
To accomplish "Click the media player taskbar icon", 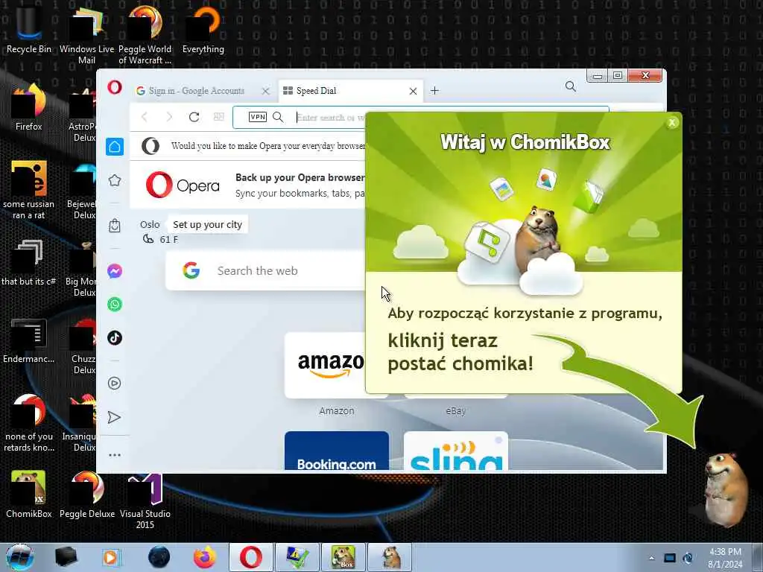I will coord(112,557).
